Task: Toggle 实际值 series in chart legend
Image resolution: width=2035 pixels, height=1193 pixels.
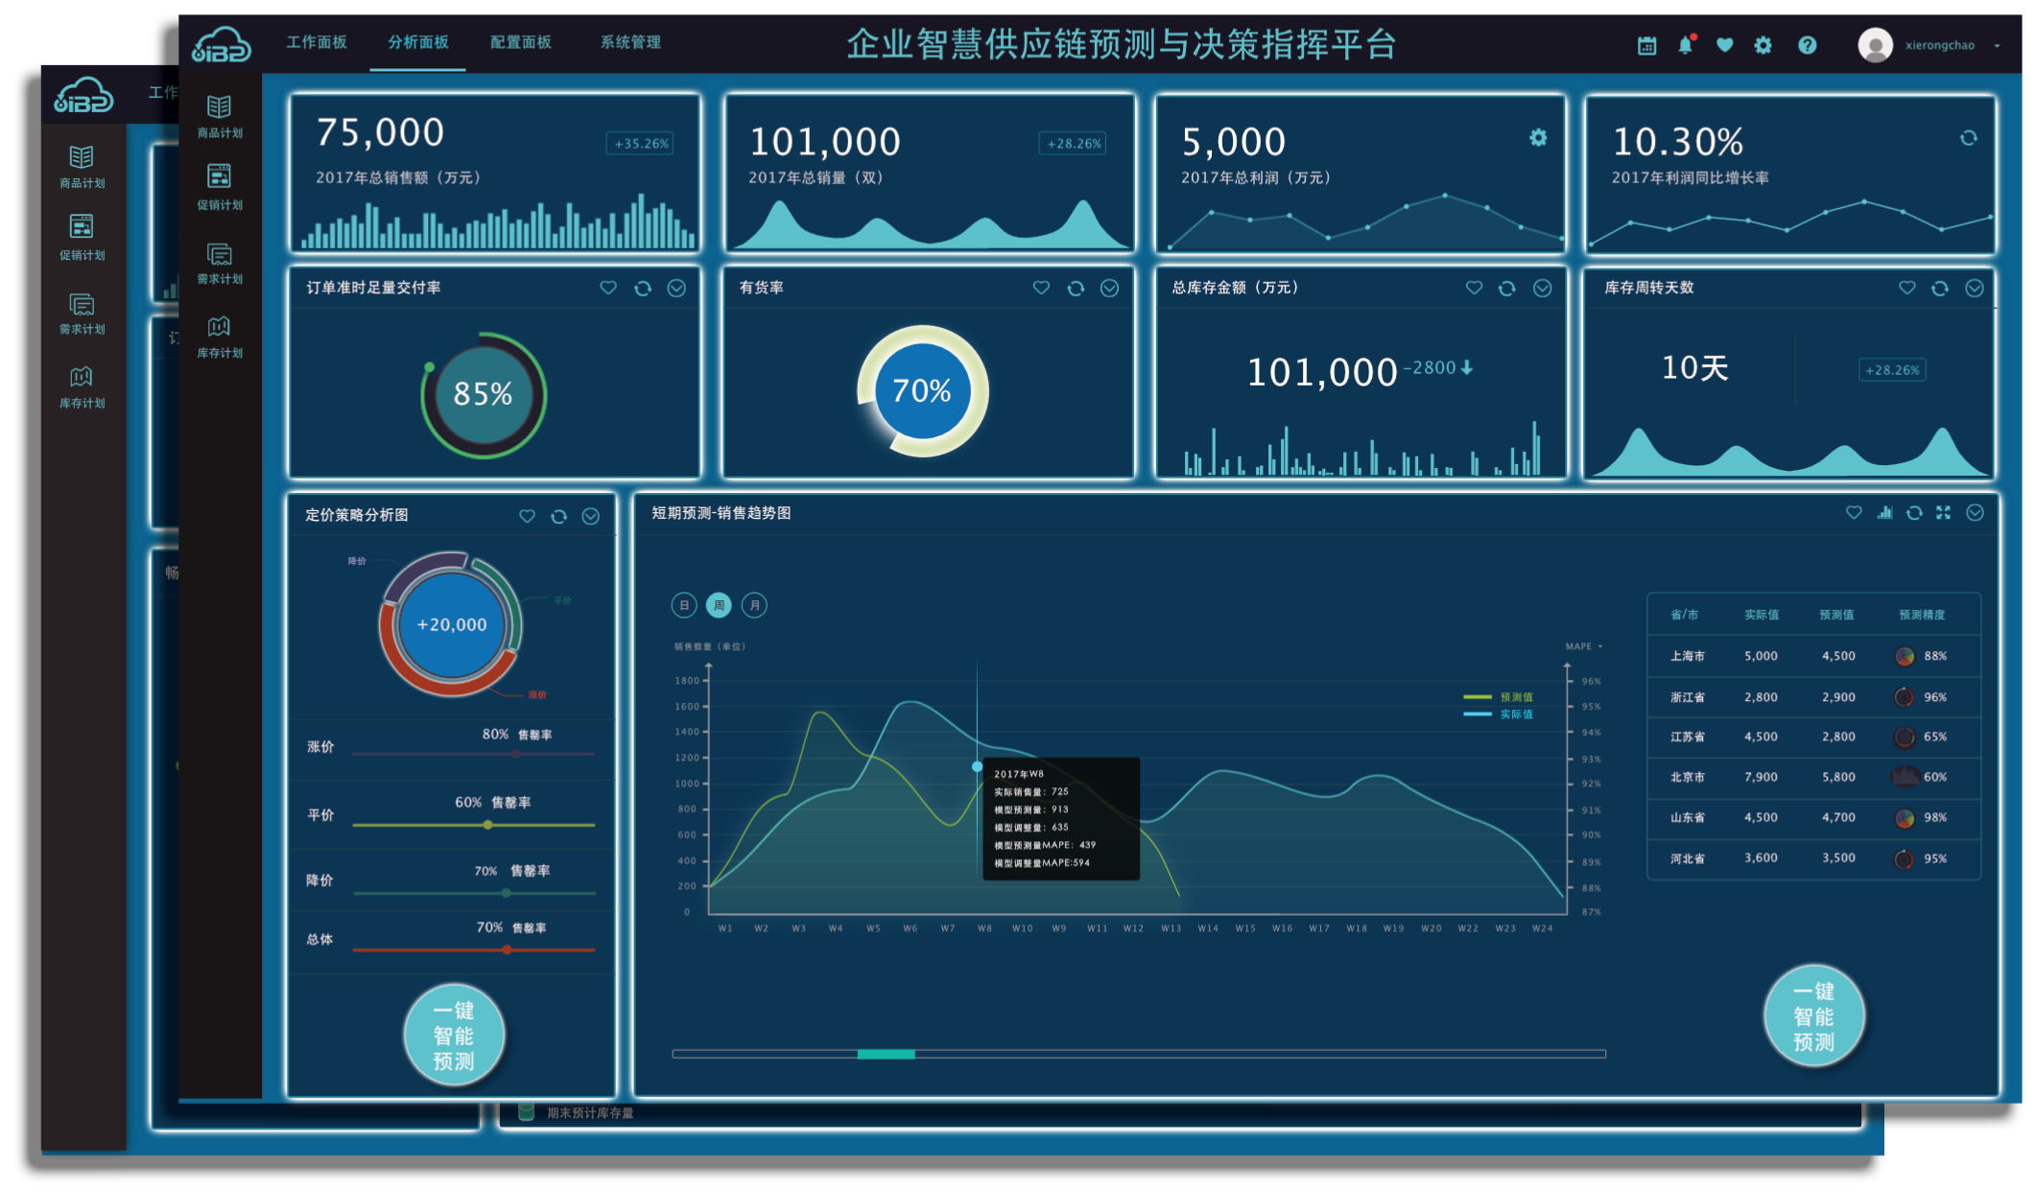Action: point(1498,714)
